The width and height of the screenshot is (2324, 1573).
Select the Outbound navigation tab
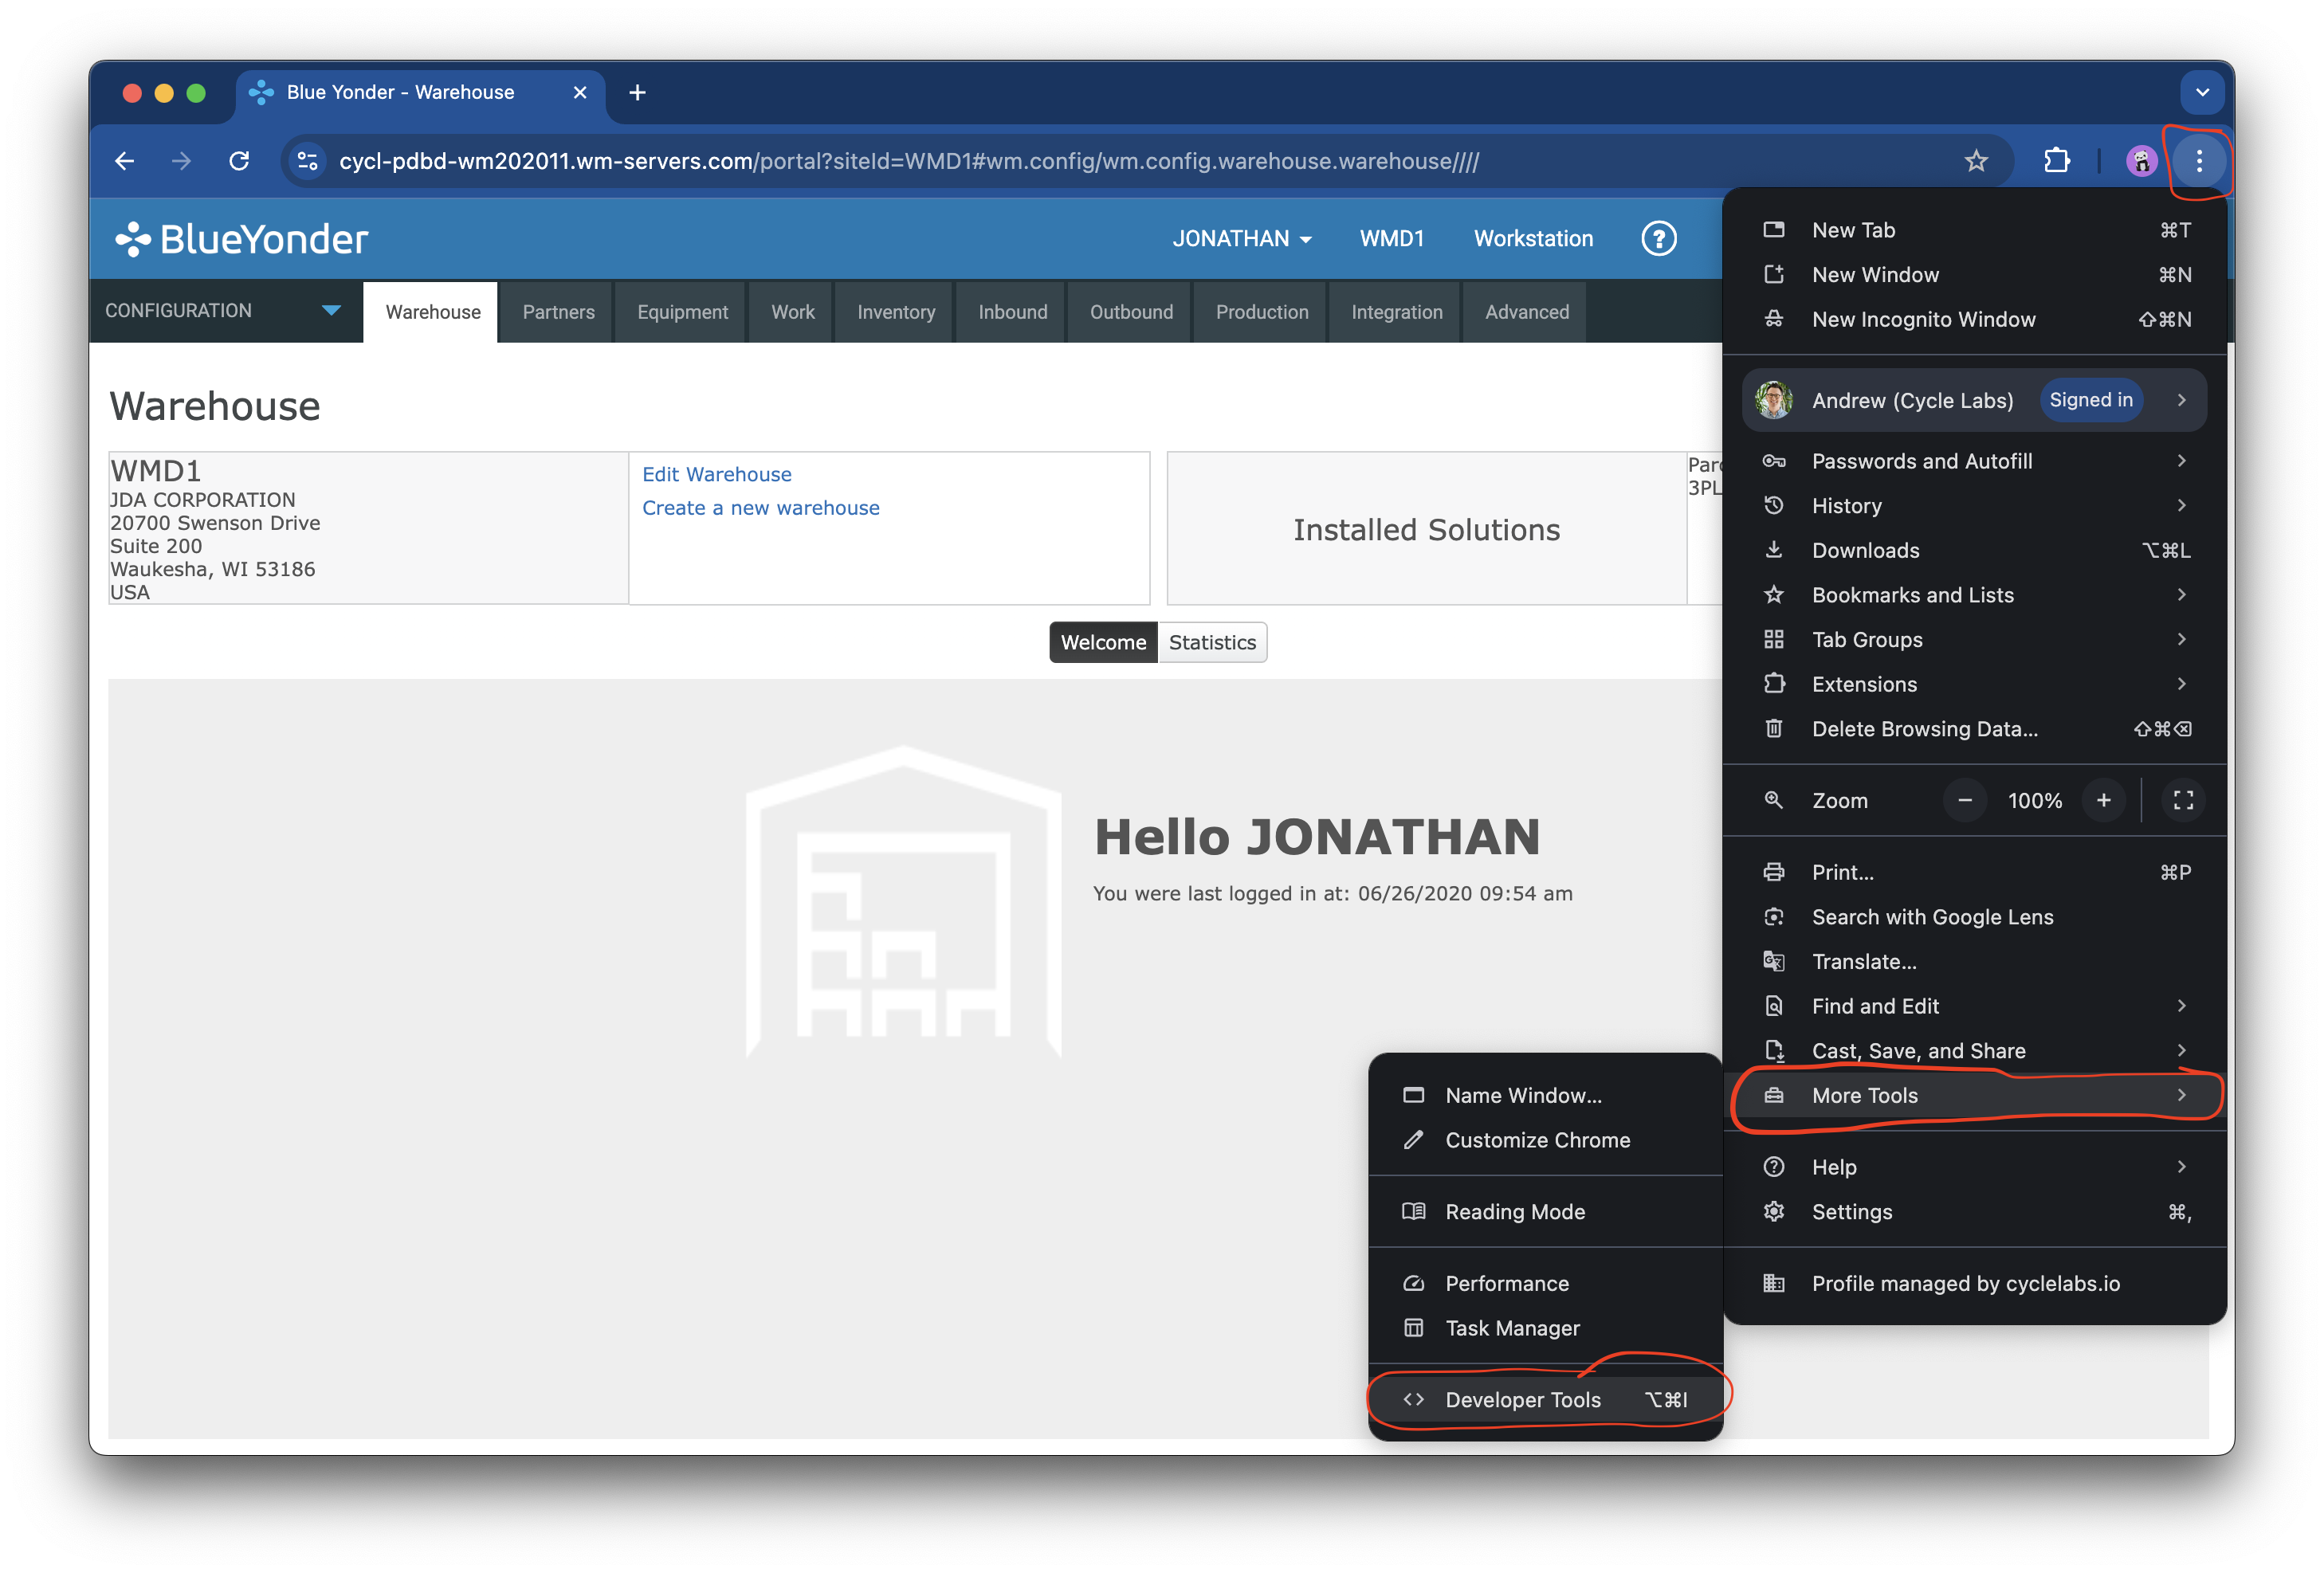[x=1130, y=311]
